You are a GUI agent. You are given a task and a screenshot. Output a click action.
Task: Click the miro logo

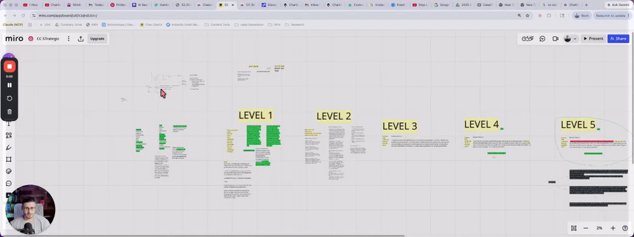coord(14,39)
